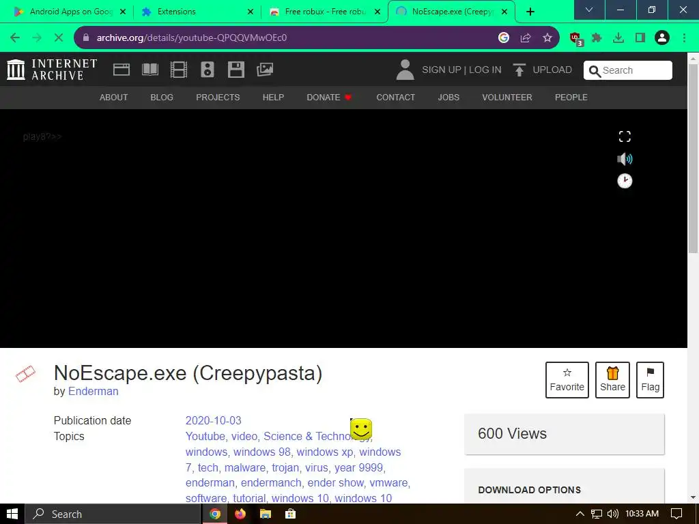Open the JOBS menu item
The height and width of the screenshot is (524, 699).
pyautogui.click(x=448, y=97)
